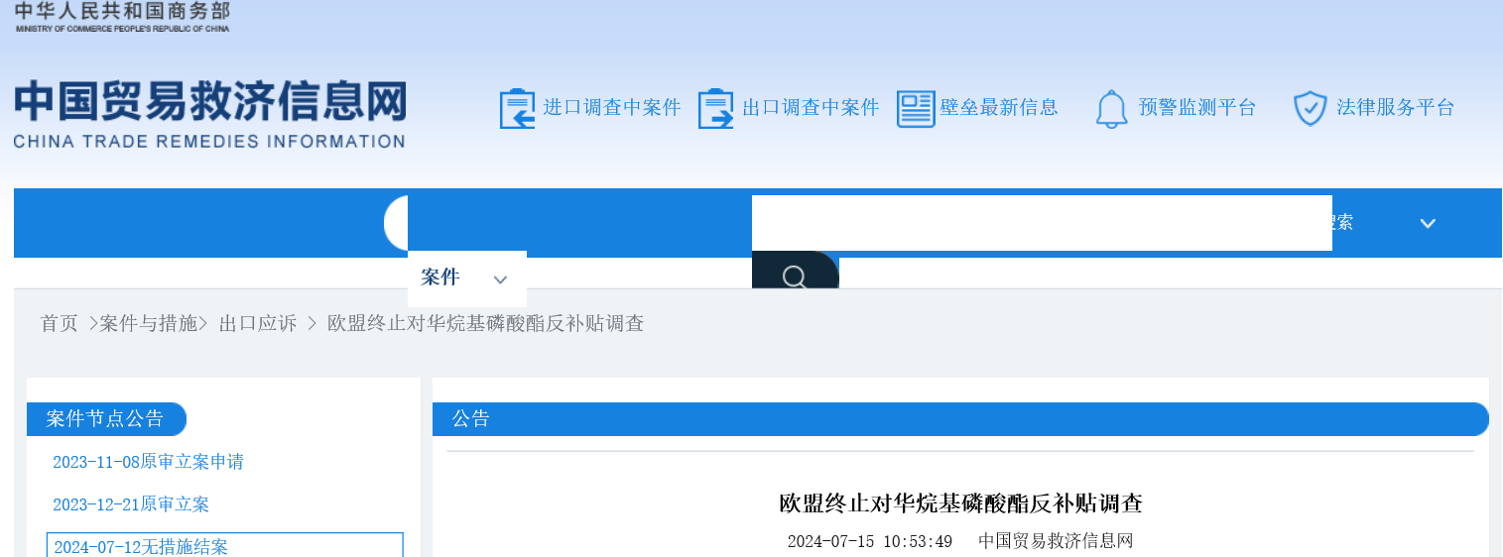Expand the chevron at right of blue bar
1503x557 pixels.
coord(1428,223)
